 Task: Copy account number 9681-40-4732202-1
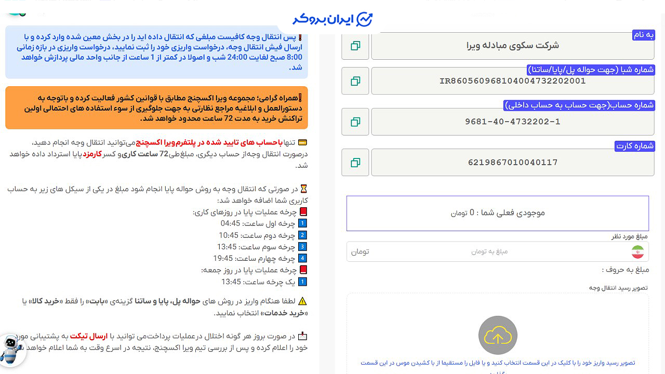click(x=355, y=122)
